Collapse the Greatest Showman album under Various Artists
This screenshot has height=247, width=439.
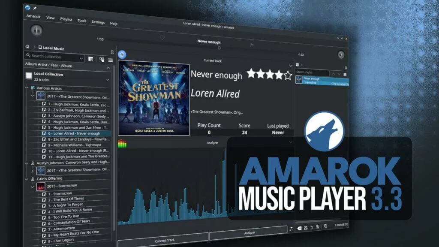[32, 96]
